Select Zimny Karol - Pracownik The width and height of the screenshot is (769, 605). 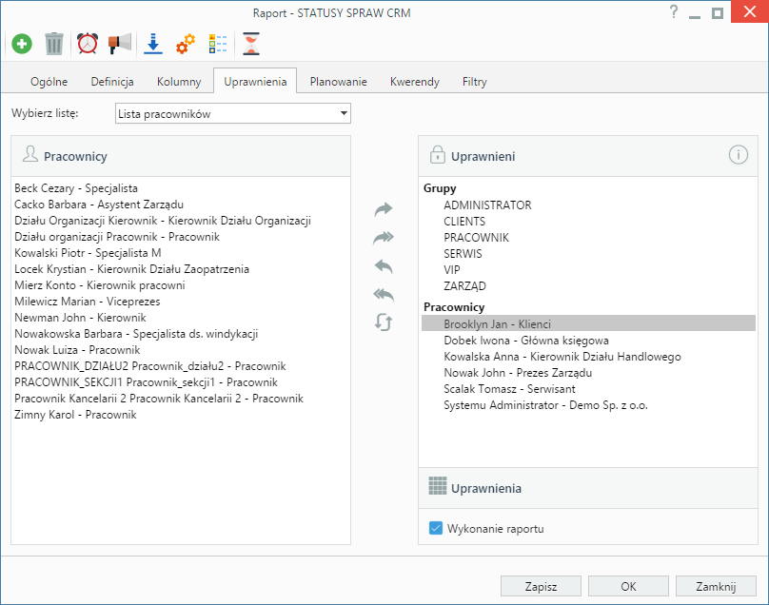[x=75, y=415]
